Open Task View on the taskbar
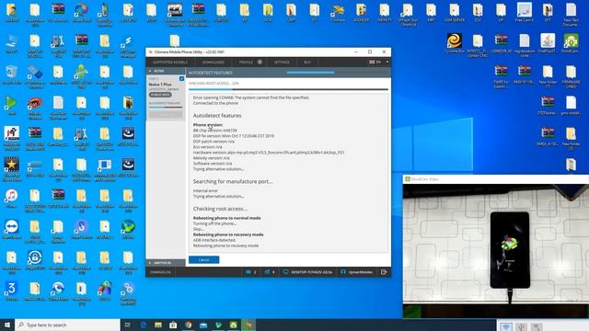The height and width of the screenshot is (331, 589). (x=127, y=325)
